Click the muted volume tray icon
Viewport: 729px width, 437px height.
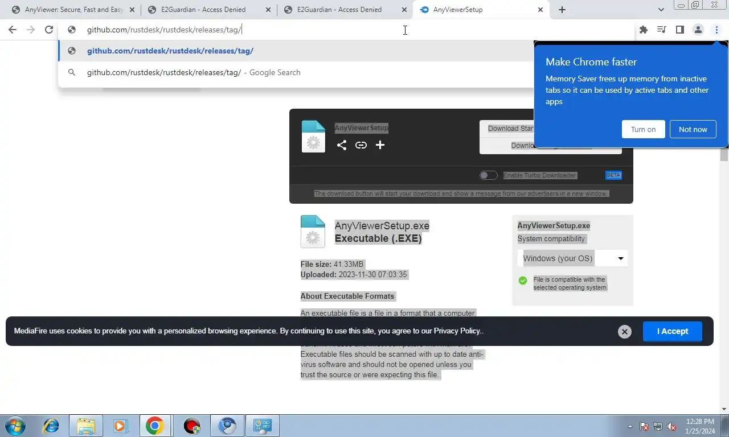pyautogui.click(x=671, y=426)
